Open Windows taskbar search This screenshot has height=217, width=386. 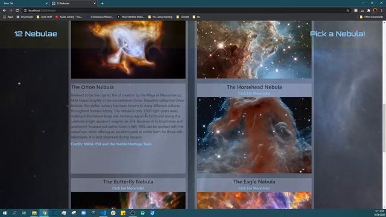pos(14,213)
